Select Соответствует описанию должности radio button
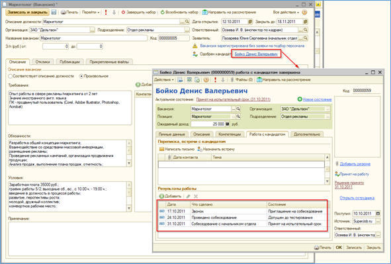Viewport: 391px width, 264px height. click(x=10, y=76)
